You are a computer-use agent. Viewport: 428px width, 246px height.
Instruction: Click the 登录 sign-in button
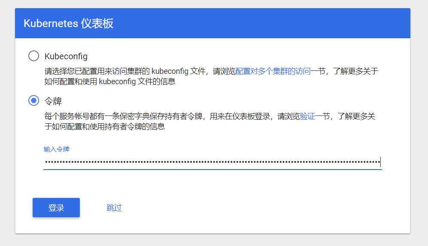[x=56, y=207]
